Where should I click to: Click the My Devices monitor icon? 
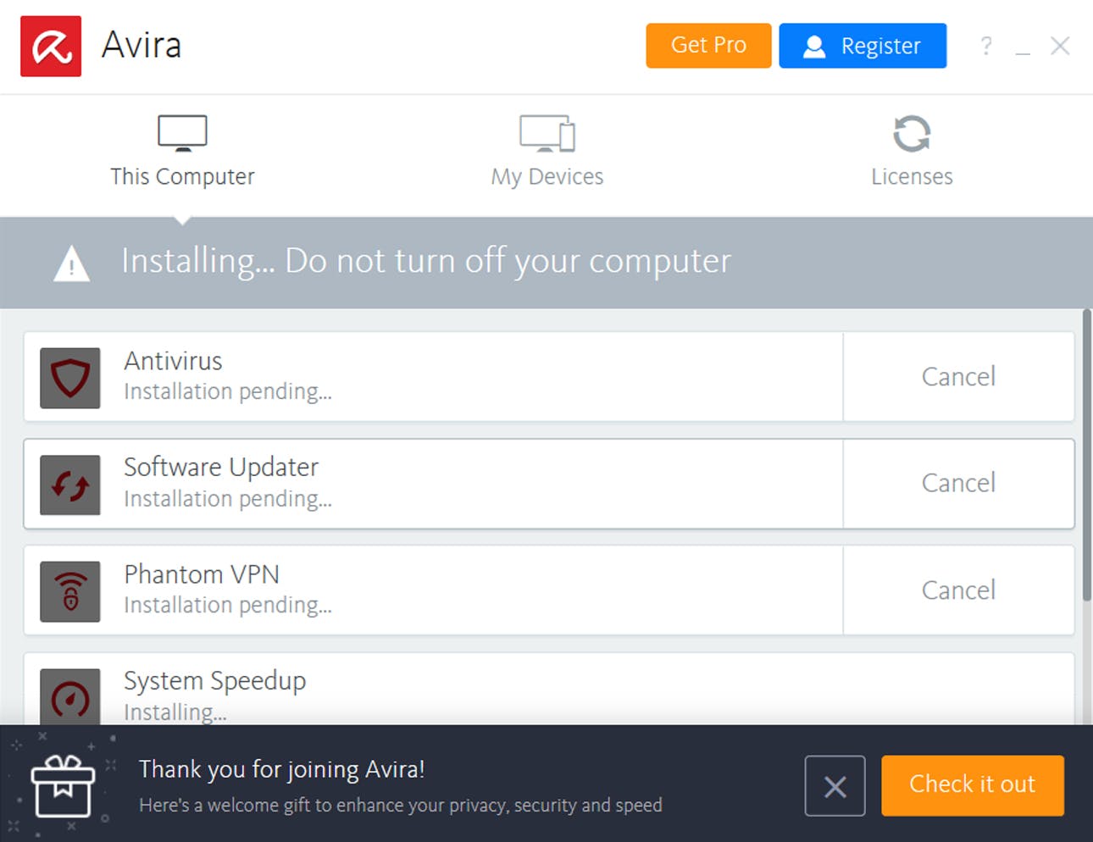(546, 133)
